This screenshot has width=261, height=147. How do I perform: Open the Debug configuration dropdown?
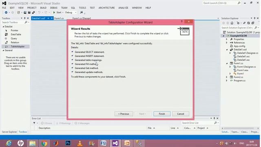pos(75,13)
